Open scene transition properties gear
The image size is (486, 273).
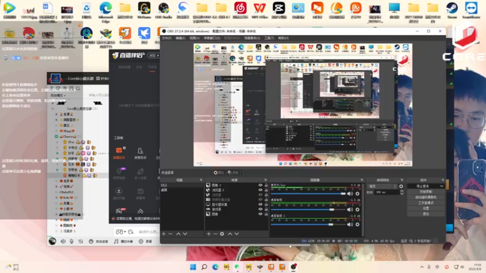(x=401, y=186)
